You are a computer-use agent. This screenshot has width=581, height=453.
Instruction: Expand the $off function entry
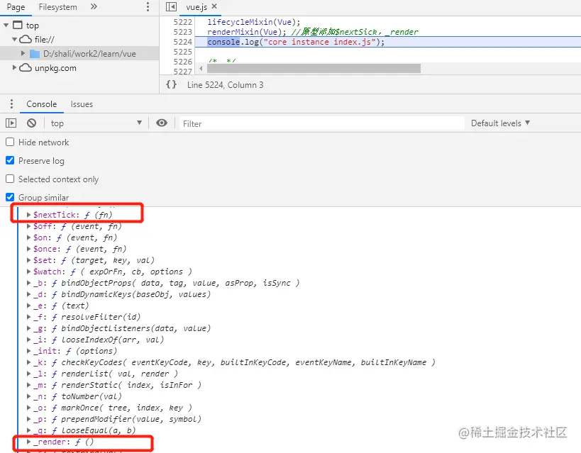tap(28, 226)
